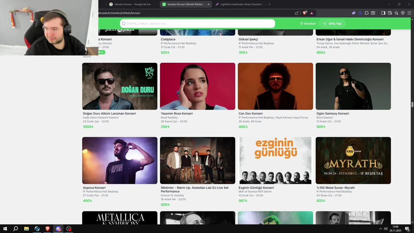The height and width of the screenshot is (233, 414).
Task: Click the location pin icon beside İstanbul
Action: tap(301, 24)
